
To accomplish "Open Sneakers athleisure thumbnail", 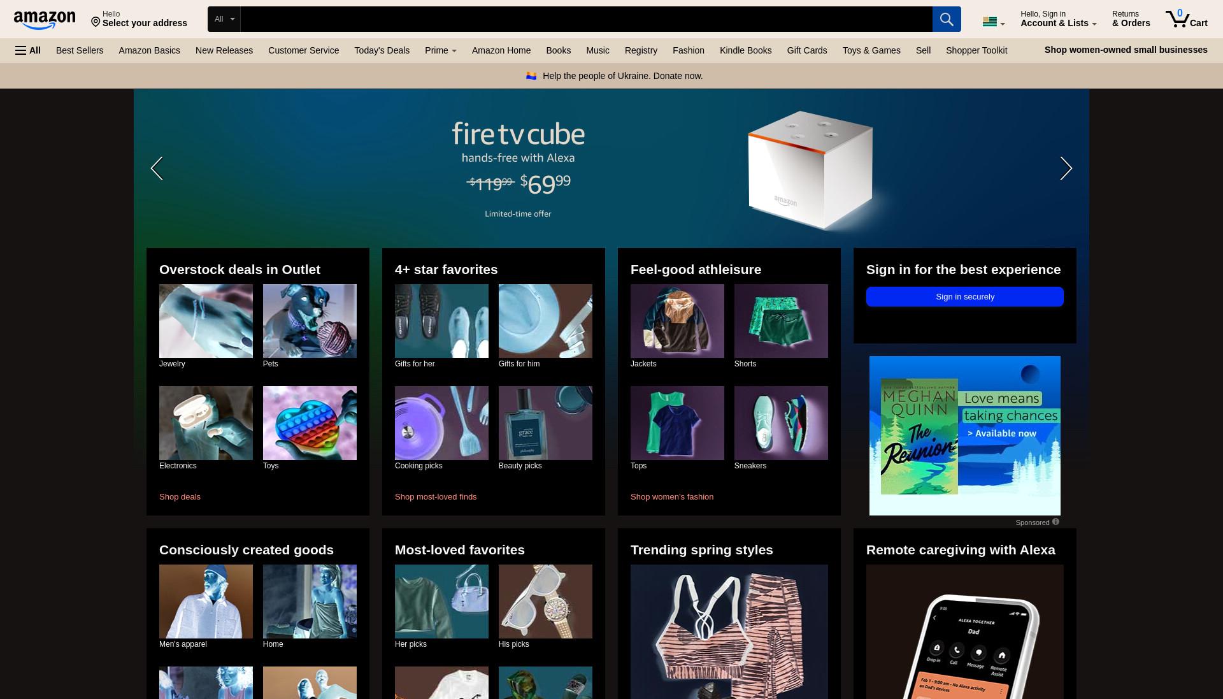I will (781, 423).
